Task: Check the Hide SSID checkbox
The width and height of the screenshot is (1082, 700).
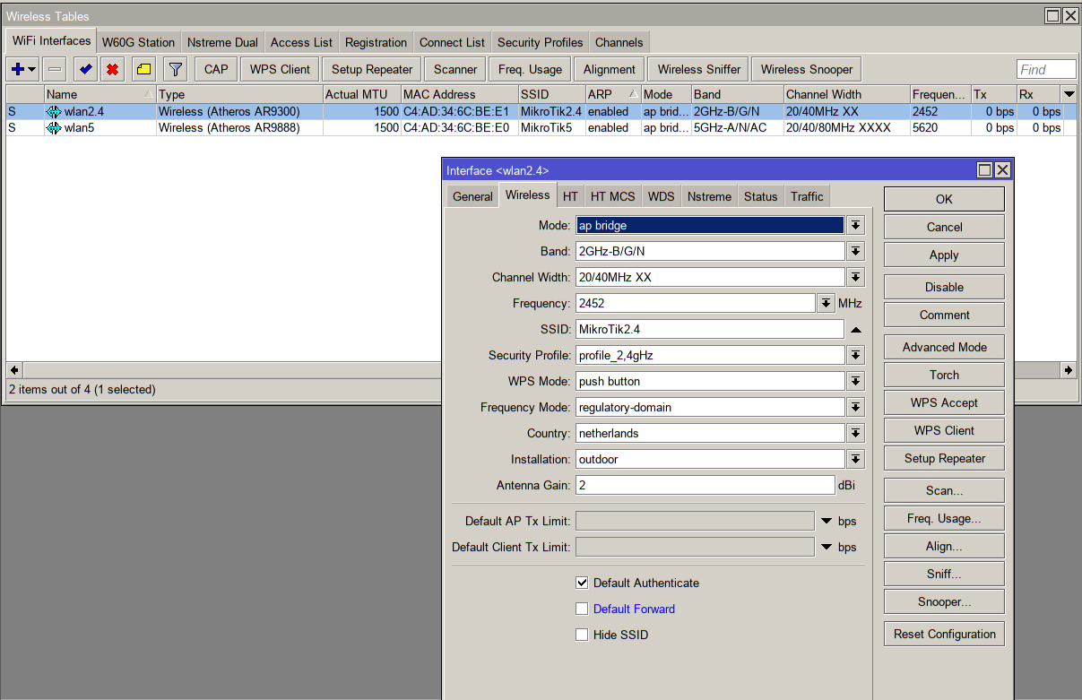Action: click(583, 635)
